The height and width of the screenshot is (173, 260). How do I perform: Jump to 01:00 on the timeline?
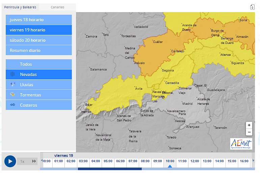point(58,161)
